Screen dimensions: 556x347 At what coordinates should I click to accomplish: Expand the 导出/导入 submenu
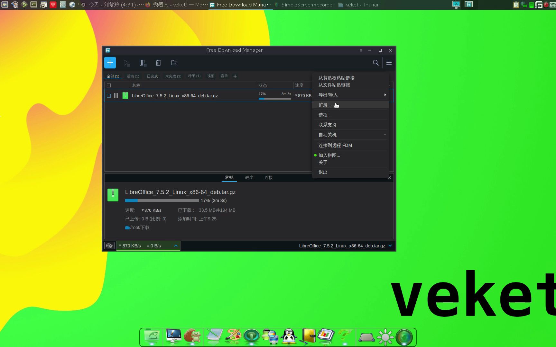click(350, 95)
